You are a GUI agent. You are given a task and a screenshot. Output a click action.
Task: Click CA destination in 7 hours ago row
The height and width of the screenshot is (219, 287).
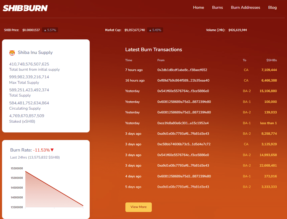click(x=246, y=70)
